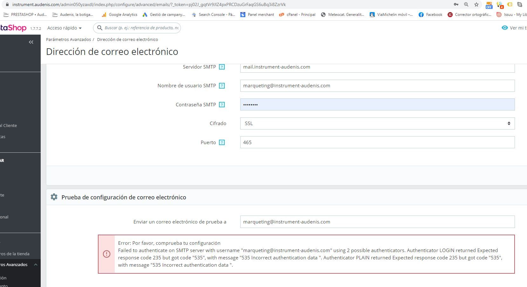This screenshot has height=287, width=527.
Task: Click the Nombre de usuario SMTP field
Action: (x=377, y=86)
